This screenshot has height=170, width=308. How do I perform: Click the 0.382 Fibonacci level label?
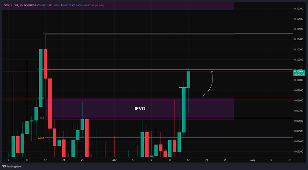(x=41, y=138)
